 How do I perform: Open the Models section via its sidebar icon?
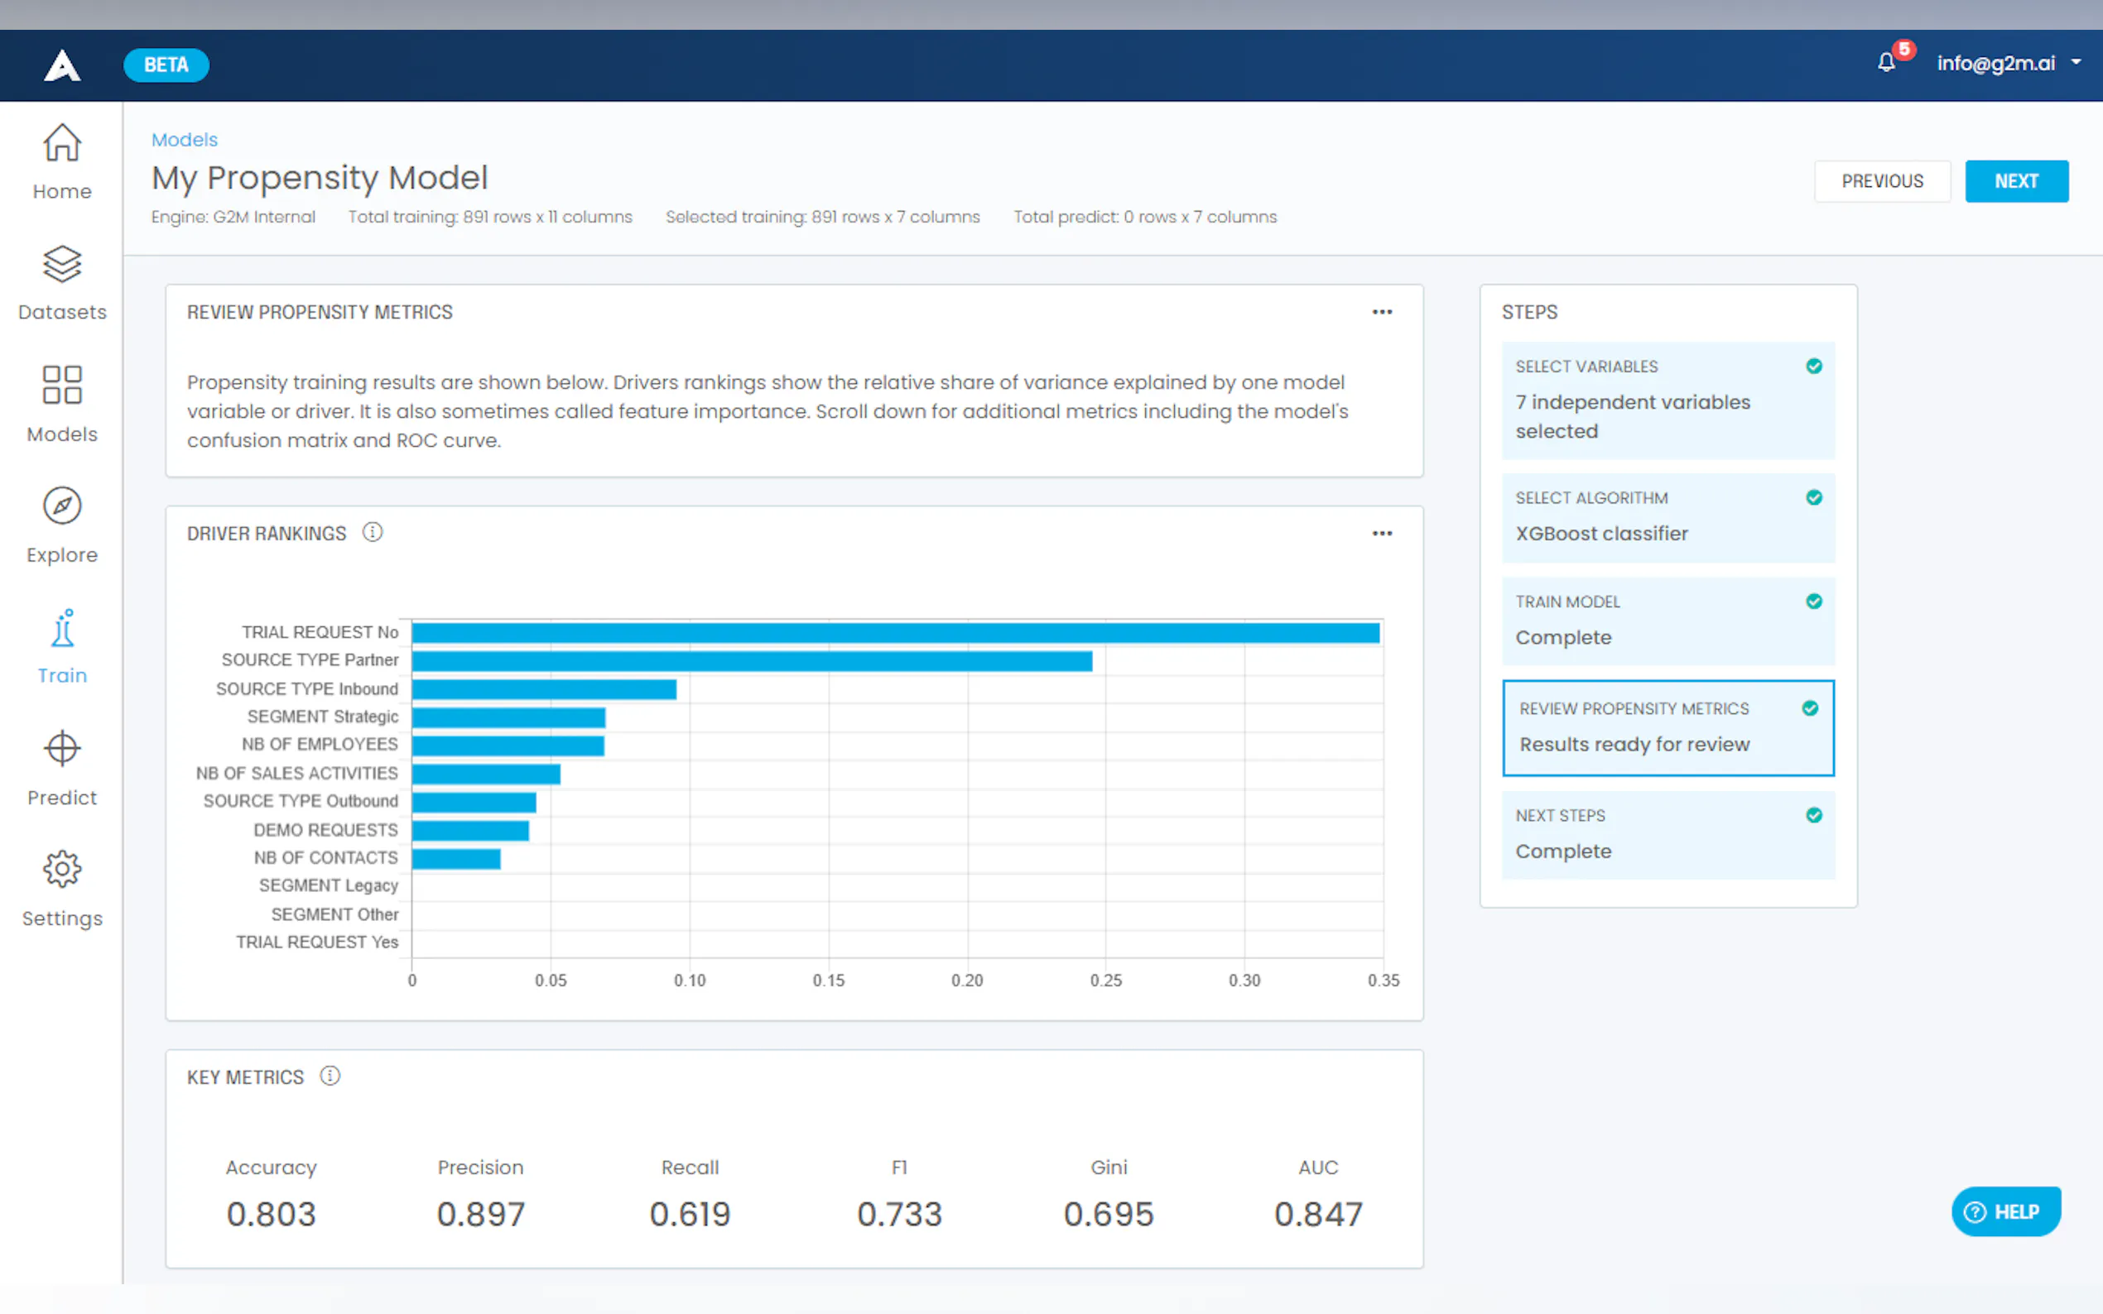coord(61,385)
